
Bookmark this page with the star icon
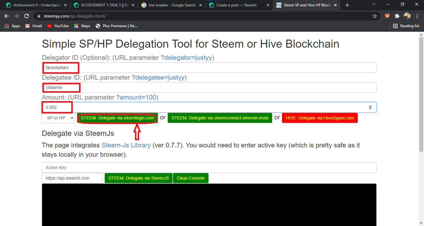(x=375, y=16)
